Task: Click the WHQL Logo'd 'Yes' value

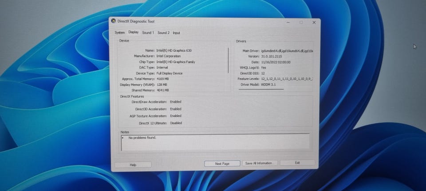Action: [264, 68]
